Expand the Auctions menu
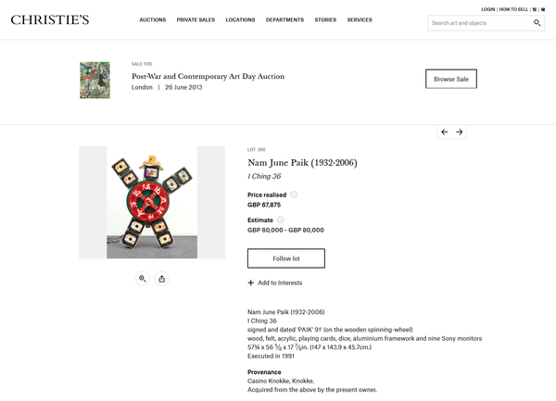 click(x=153, y=19)
